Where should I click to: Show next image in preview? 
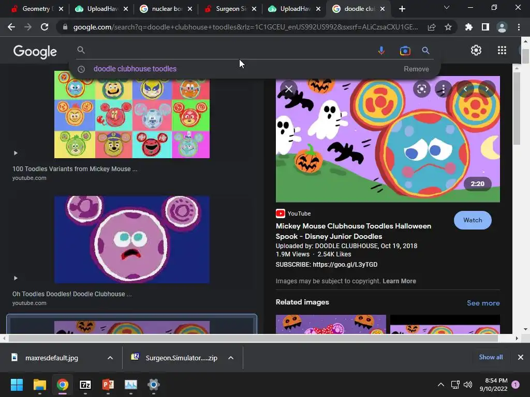[x=487, y=89]
